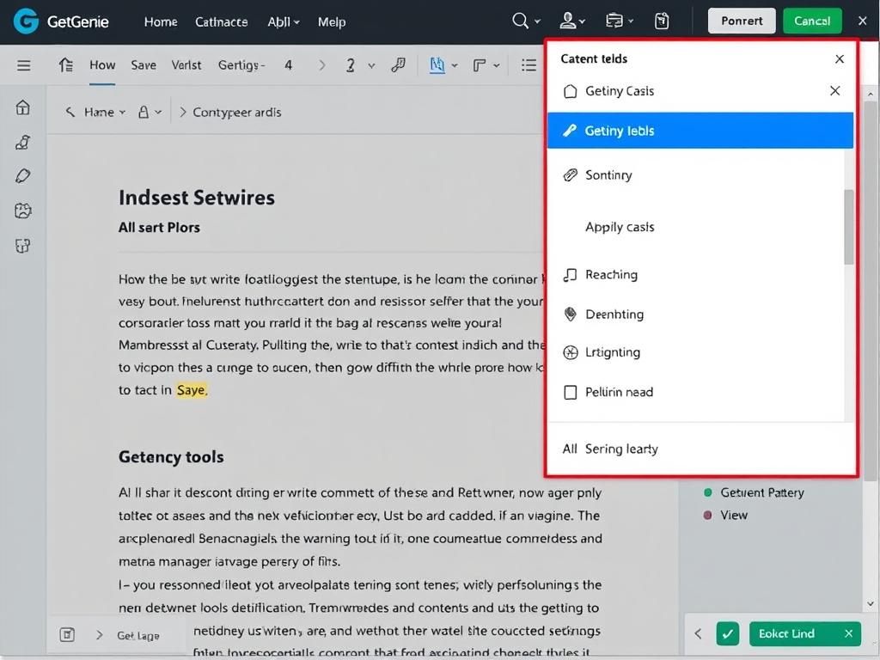The width and height of the screenshot is (880, 660).
Task: Click the GetGenie logo icon
Action: point(26,21)
